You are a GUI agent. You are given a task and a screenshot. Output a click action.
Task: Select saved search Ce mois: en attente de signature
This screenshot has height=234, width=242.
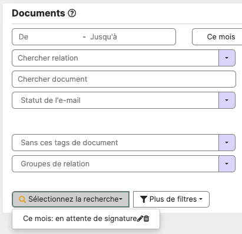pyautogui.click(x=79, y=219)
